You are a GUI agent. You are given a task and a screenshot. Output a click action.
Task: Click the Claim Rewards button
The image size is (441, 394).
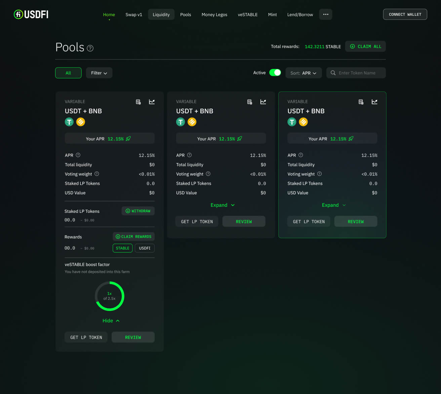click(134, 236)
